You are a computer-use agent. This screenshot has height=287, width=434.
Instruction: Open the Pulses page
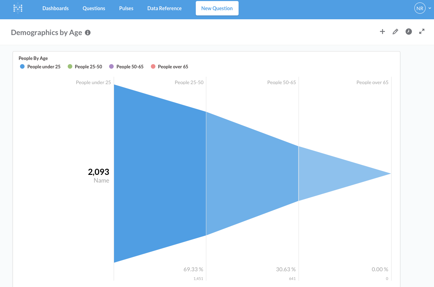coord(126,8)
